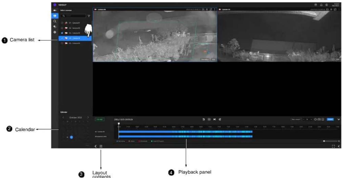Viewport: 343px width, 178px height.
Task: Open the user account icon in top bar
Action: [x=327, y=5]
